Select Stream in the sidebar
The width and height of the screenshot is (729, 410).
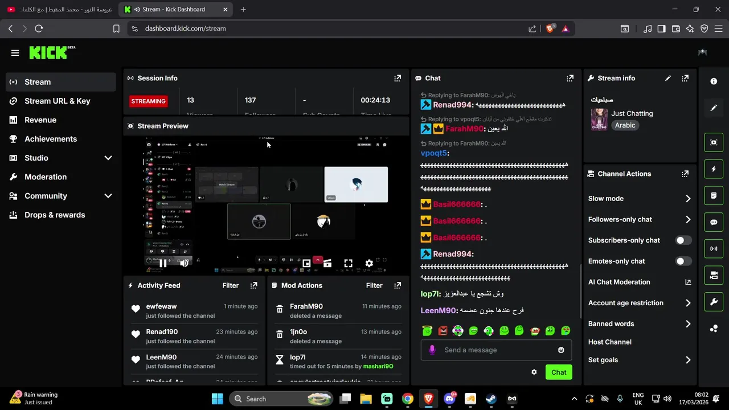61,82
